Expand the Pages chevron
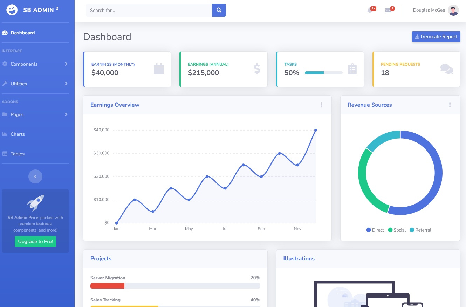The image size is (466, 307). (x=66, y=114)
